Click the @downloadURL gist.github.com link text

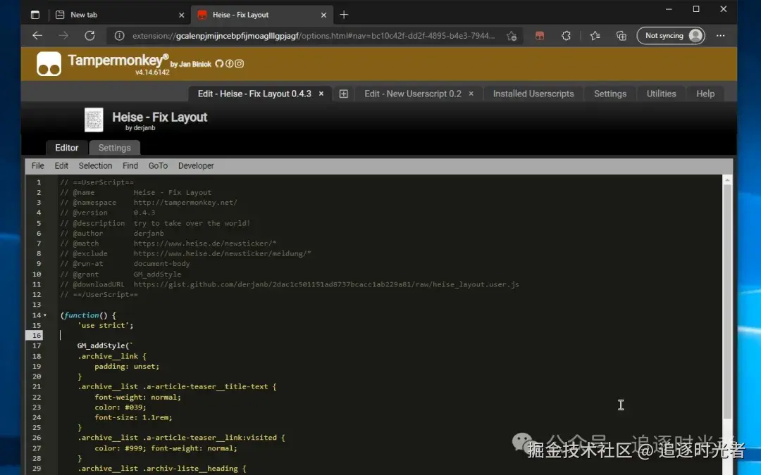326,284
